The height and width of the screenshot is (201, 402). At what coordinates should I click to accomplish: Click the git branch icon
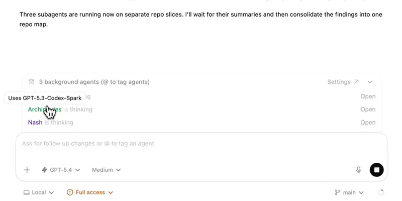(338, 192)
